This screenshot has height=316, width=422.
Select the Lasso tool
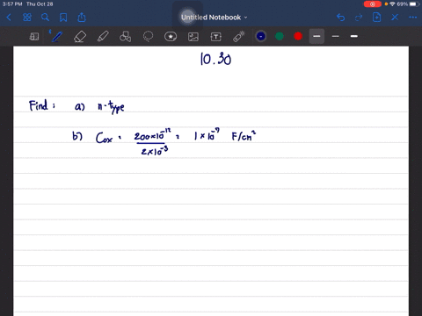pos(148,37)
